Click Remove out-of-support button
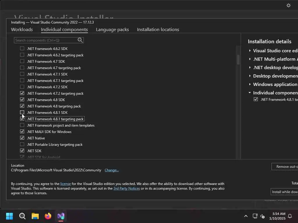Viewport: 298px width, 223px height. click(x=285, y=166)
